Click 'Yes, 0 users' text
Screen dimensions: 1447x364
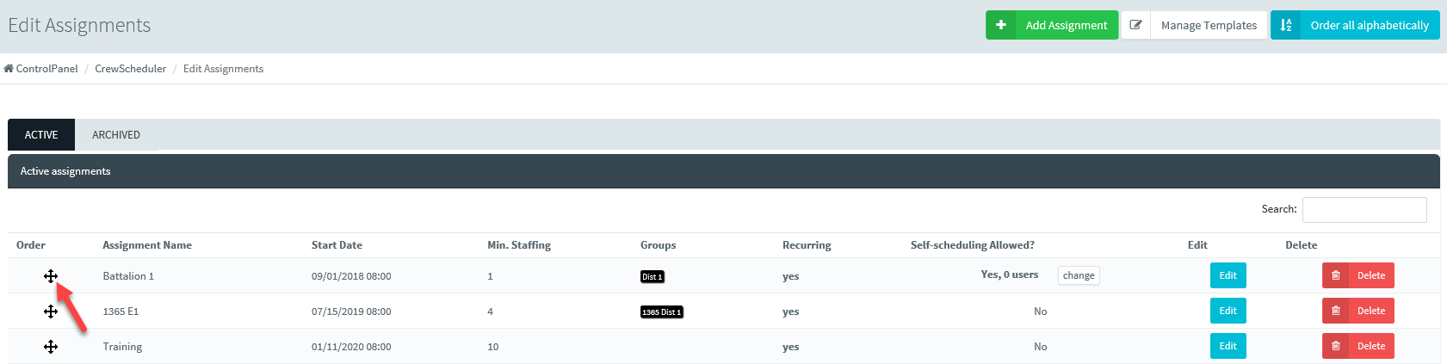tap(1010, 275)
